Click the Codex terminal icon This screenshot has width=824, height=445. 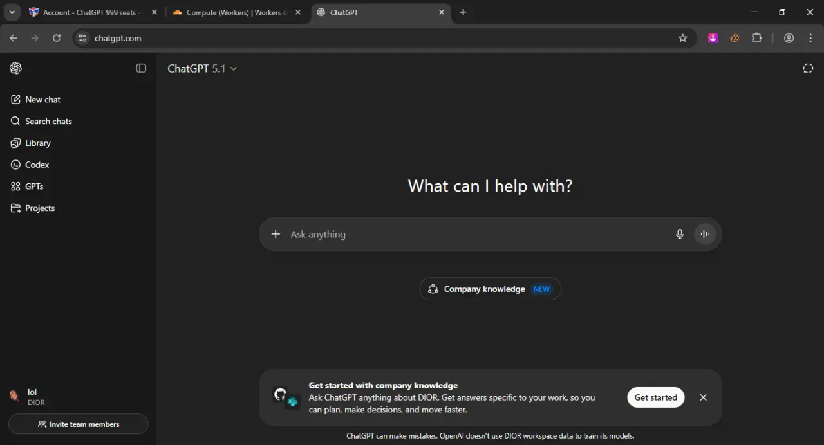15,165
